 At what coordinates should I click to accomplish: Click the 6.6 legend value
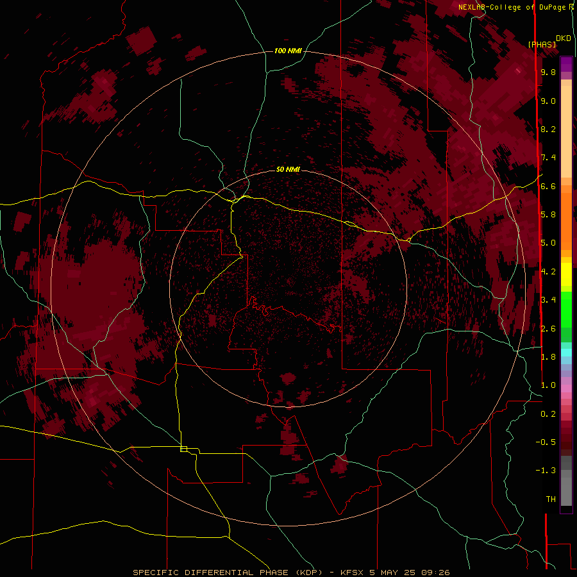pyautogui.click(x=548, y=186)
